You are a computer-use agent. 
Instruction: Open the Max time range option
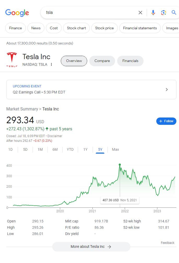click(115, 149)
